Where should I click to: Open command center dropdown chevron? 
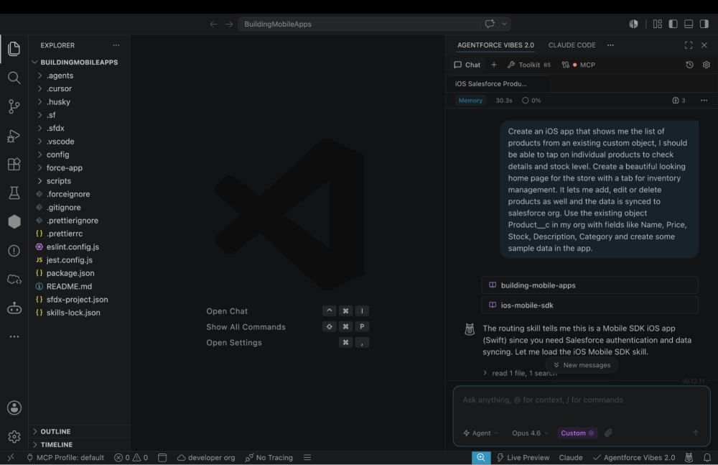tap(504, 24)
